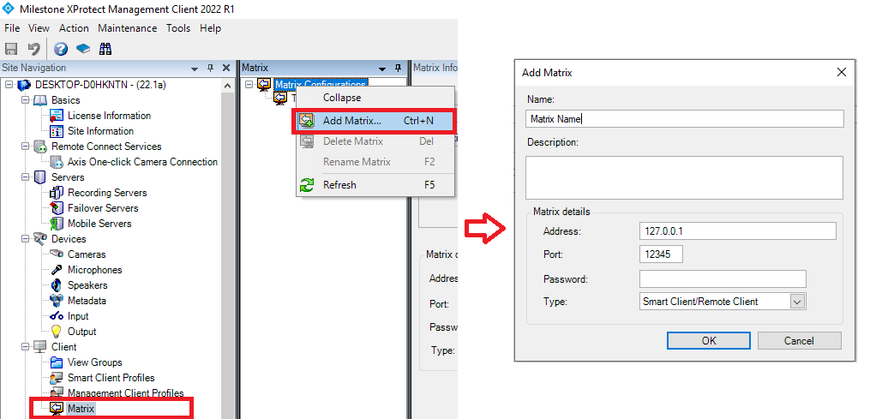The image size is (876, 419).
Task: Click the Milestone XProtect title bar logo
Action: point(9,9)
